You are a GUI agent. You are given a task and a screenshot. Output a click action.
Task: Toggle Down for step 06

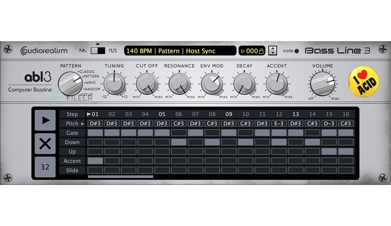tap(179, 142)
